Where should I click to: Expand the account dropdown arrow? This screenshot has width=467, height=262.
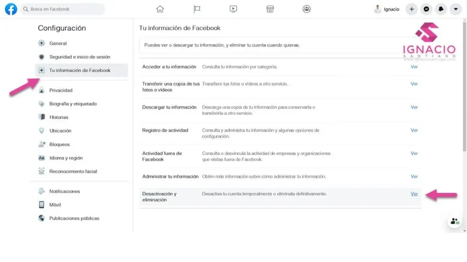[456, 9]
